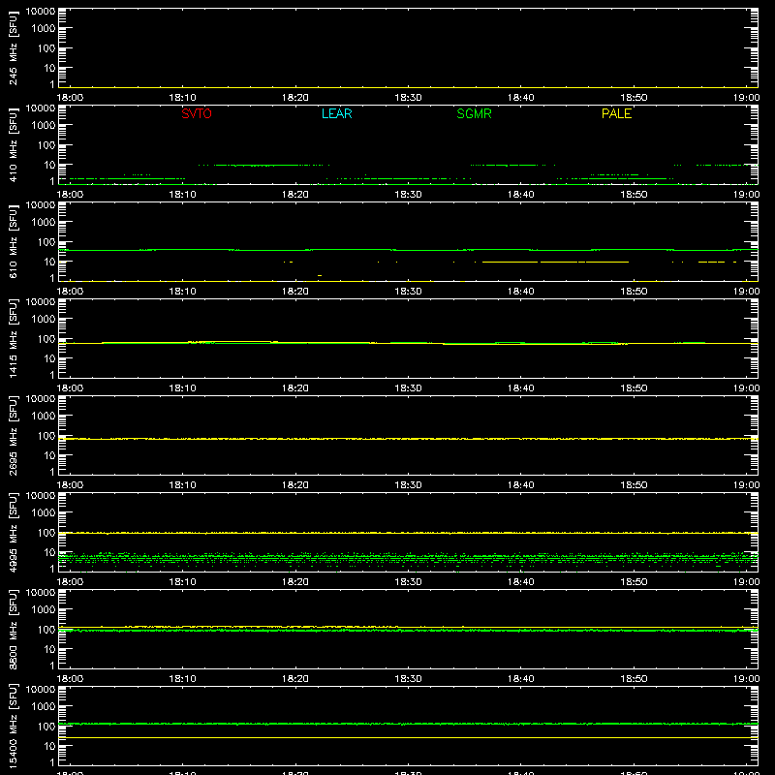Select the 610 MHz [SFU] axis title
This screenshot has width=775, height=775.
pyautogui.click(x=13, y=242)
